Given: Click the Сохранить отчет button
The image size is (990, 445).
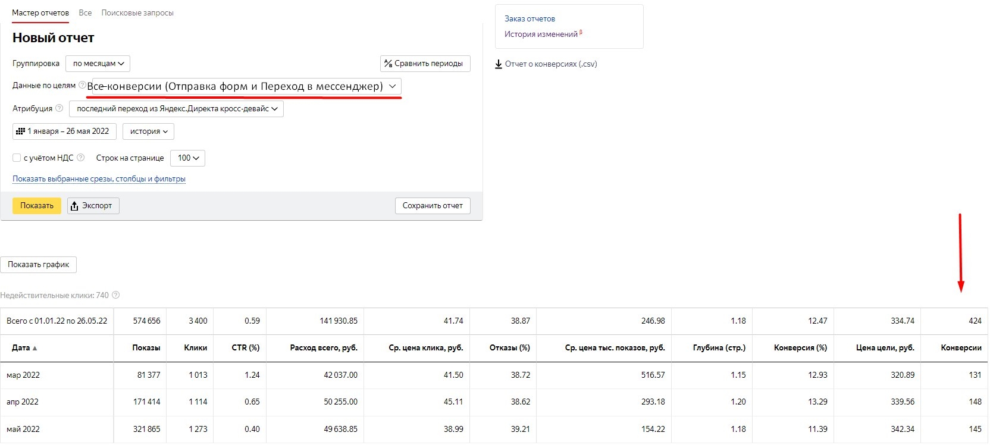Looking at the screenshot, I should pos(433,206).
